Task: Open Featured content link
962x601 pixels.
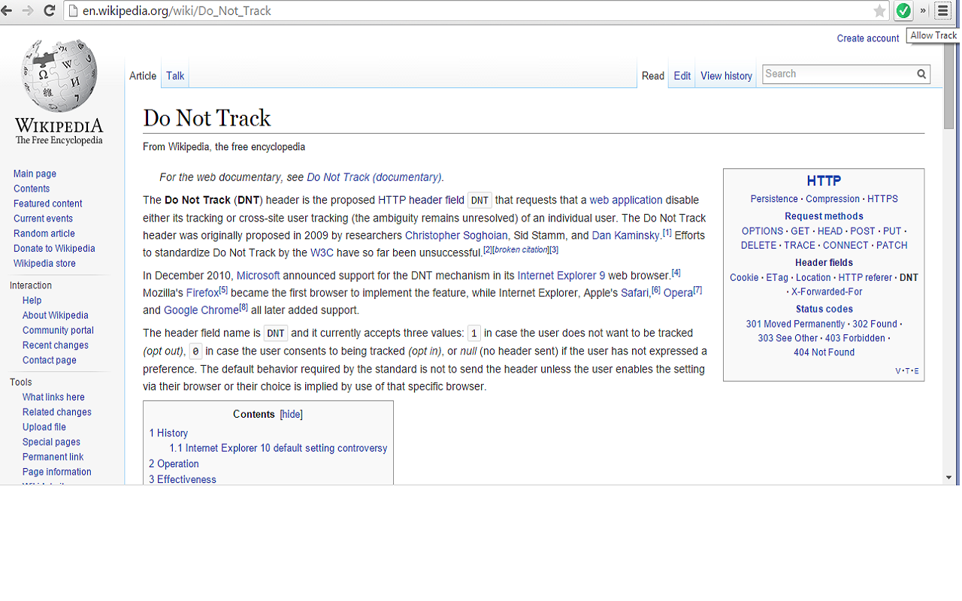Action: click(x=48, y=204)
